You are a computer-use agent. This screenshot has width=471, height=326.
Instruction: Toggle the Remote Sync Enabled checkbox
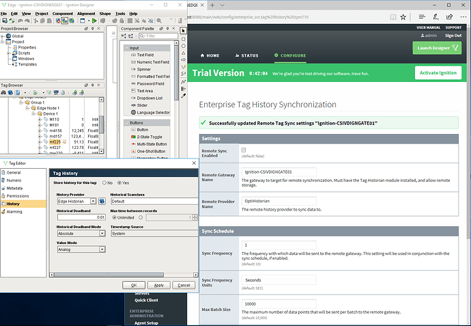coord(244,150)
